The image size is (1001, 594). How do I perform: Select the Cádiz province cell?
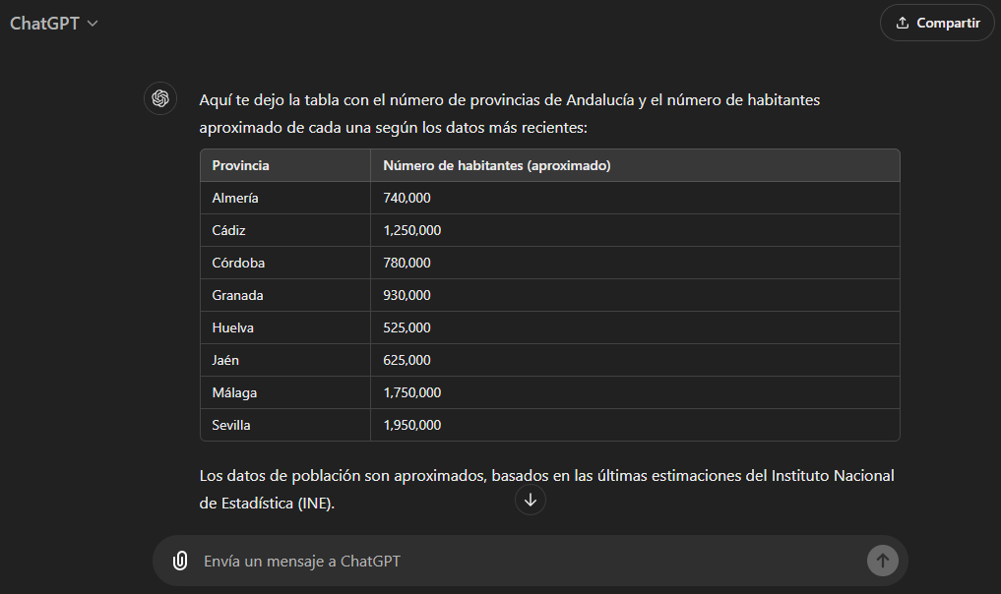(228, 230)
